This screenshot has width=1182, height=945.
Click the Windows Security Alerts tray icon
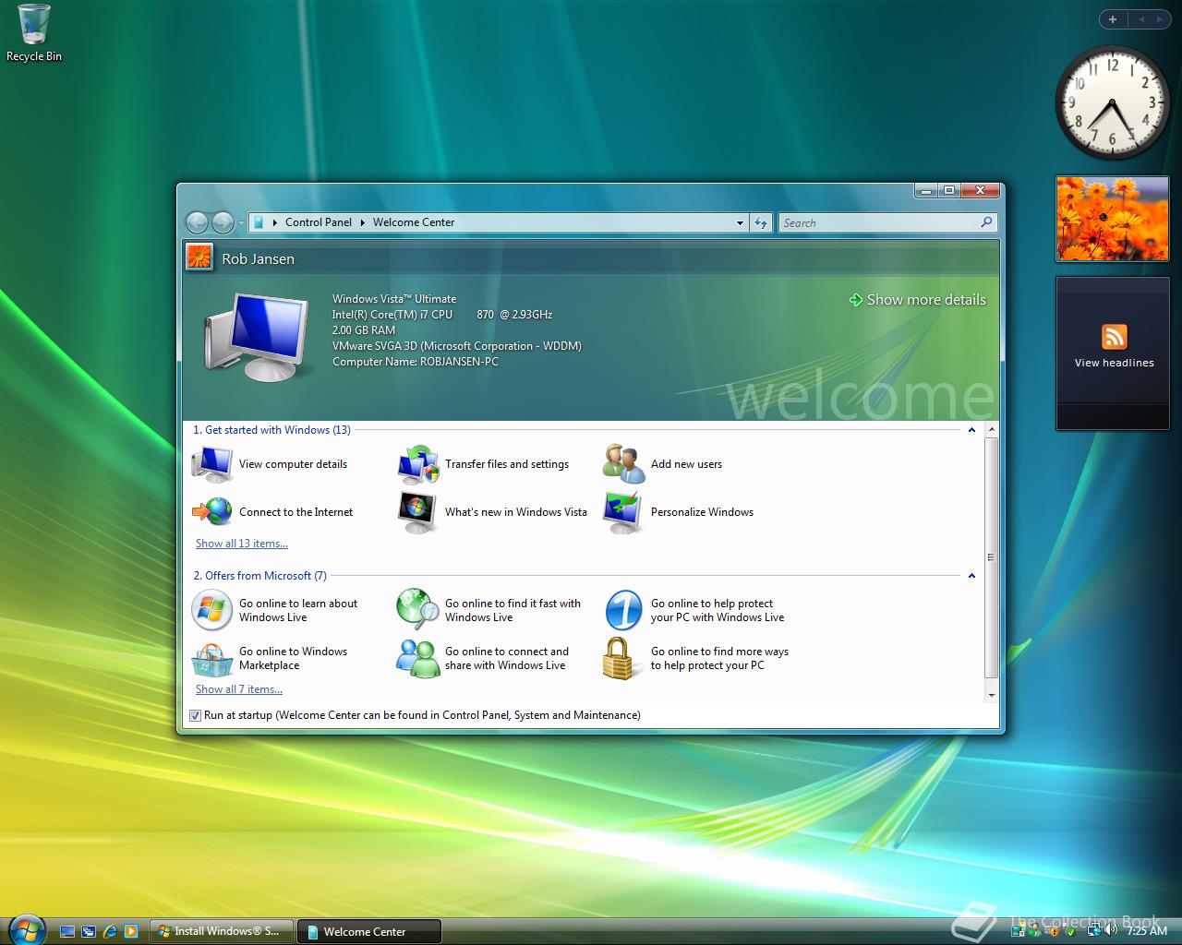(1054, 930)
